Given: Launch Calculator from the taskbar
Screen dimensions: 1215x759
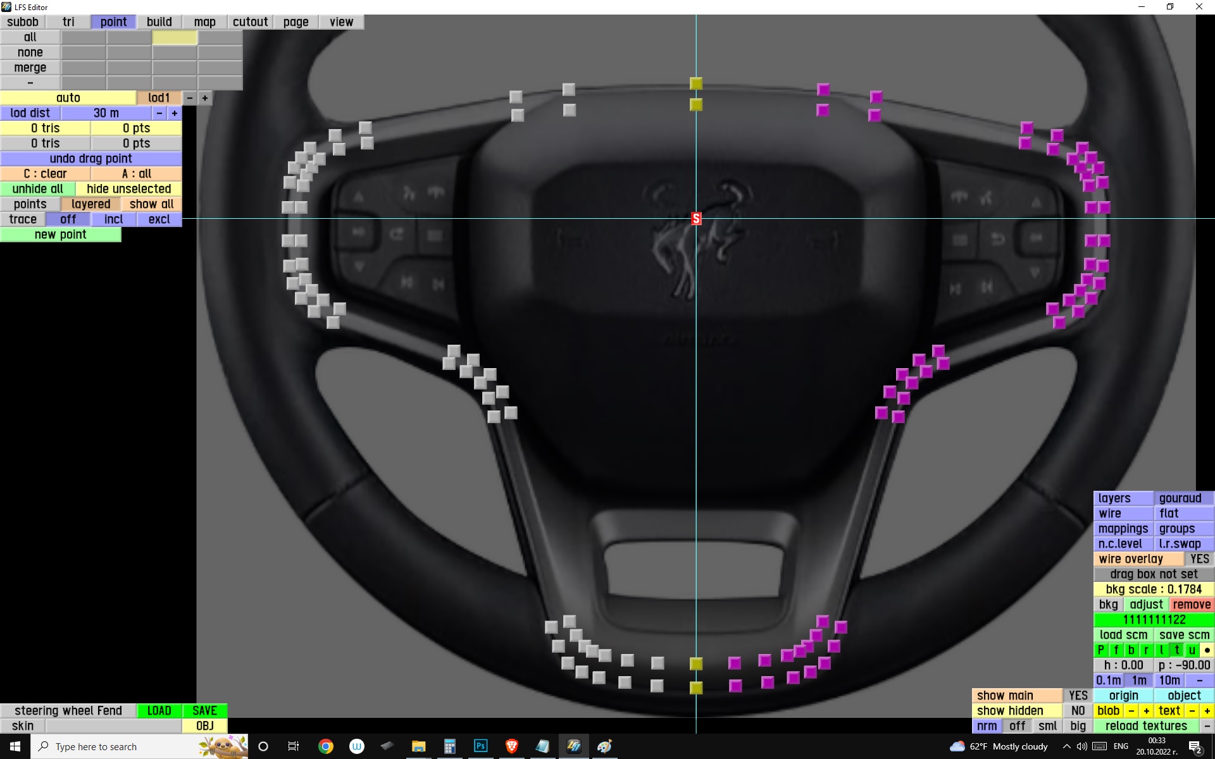Looking at the screenshot, I should [450, 746].
